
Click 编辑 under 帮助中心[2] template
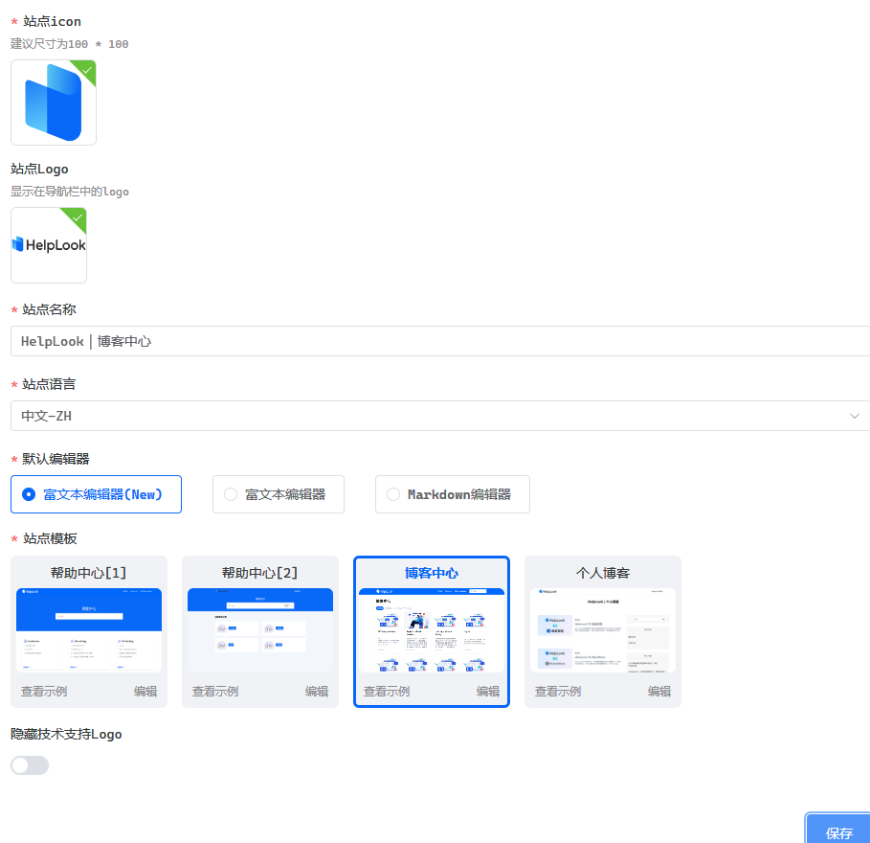coord(317,690)
